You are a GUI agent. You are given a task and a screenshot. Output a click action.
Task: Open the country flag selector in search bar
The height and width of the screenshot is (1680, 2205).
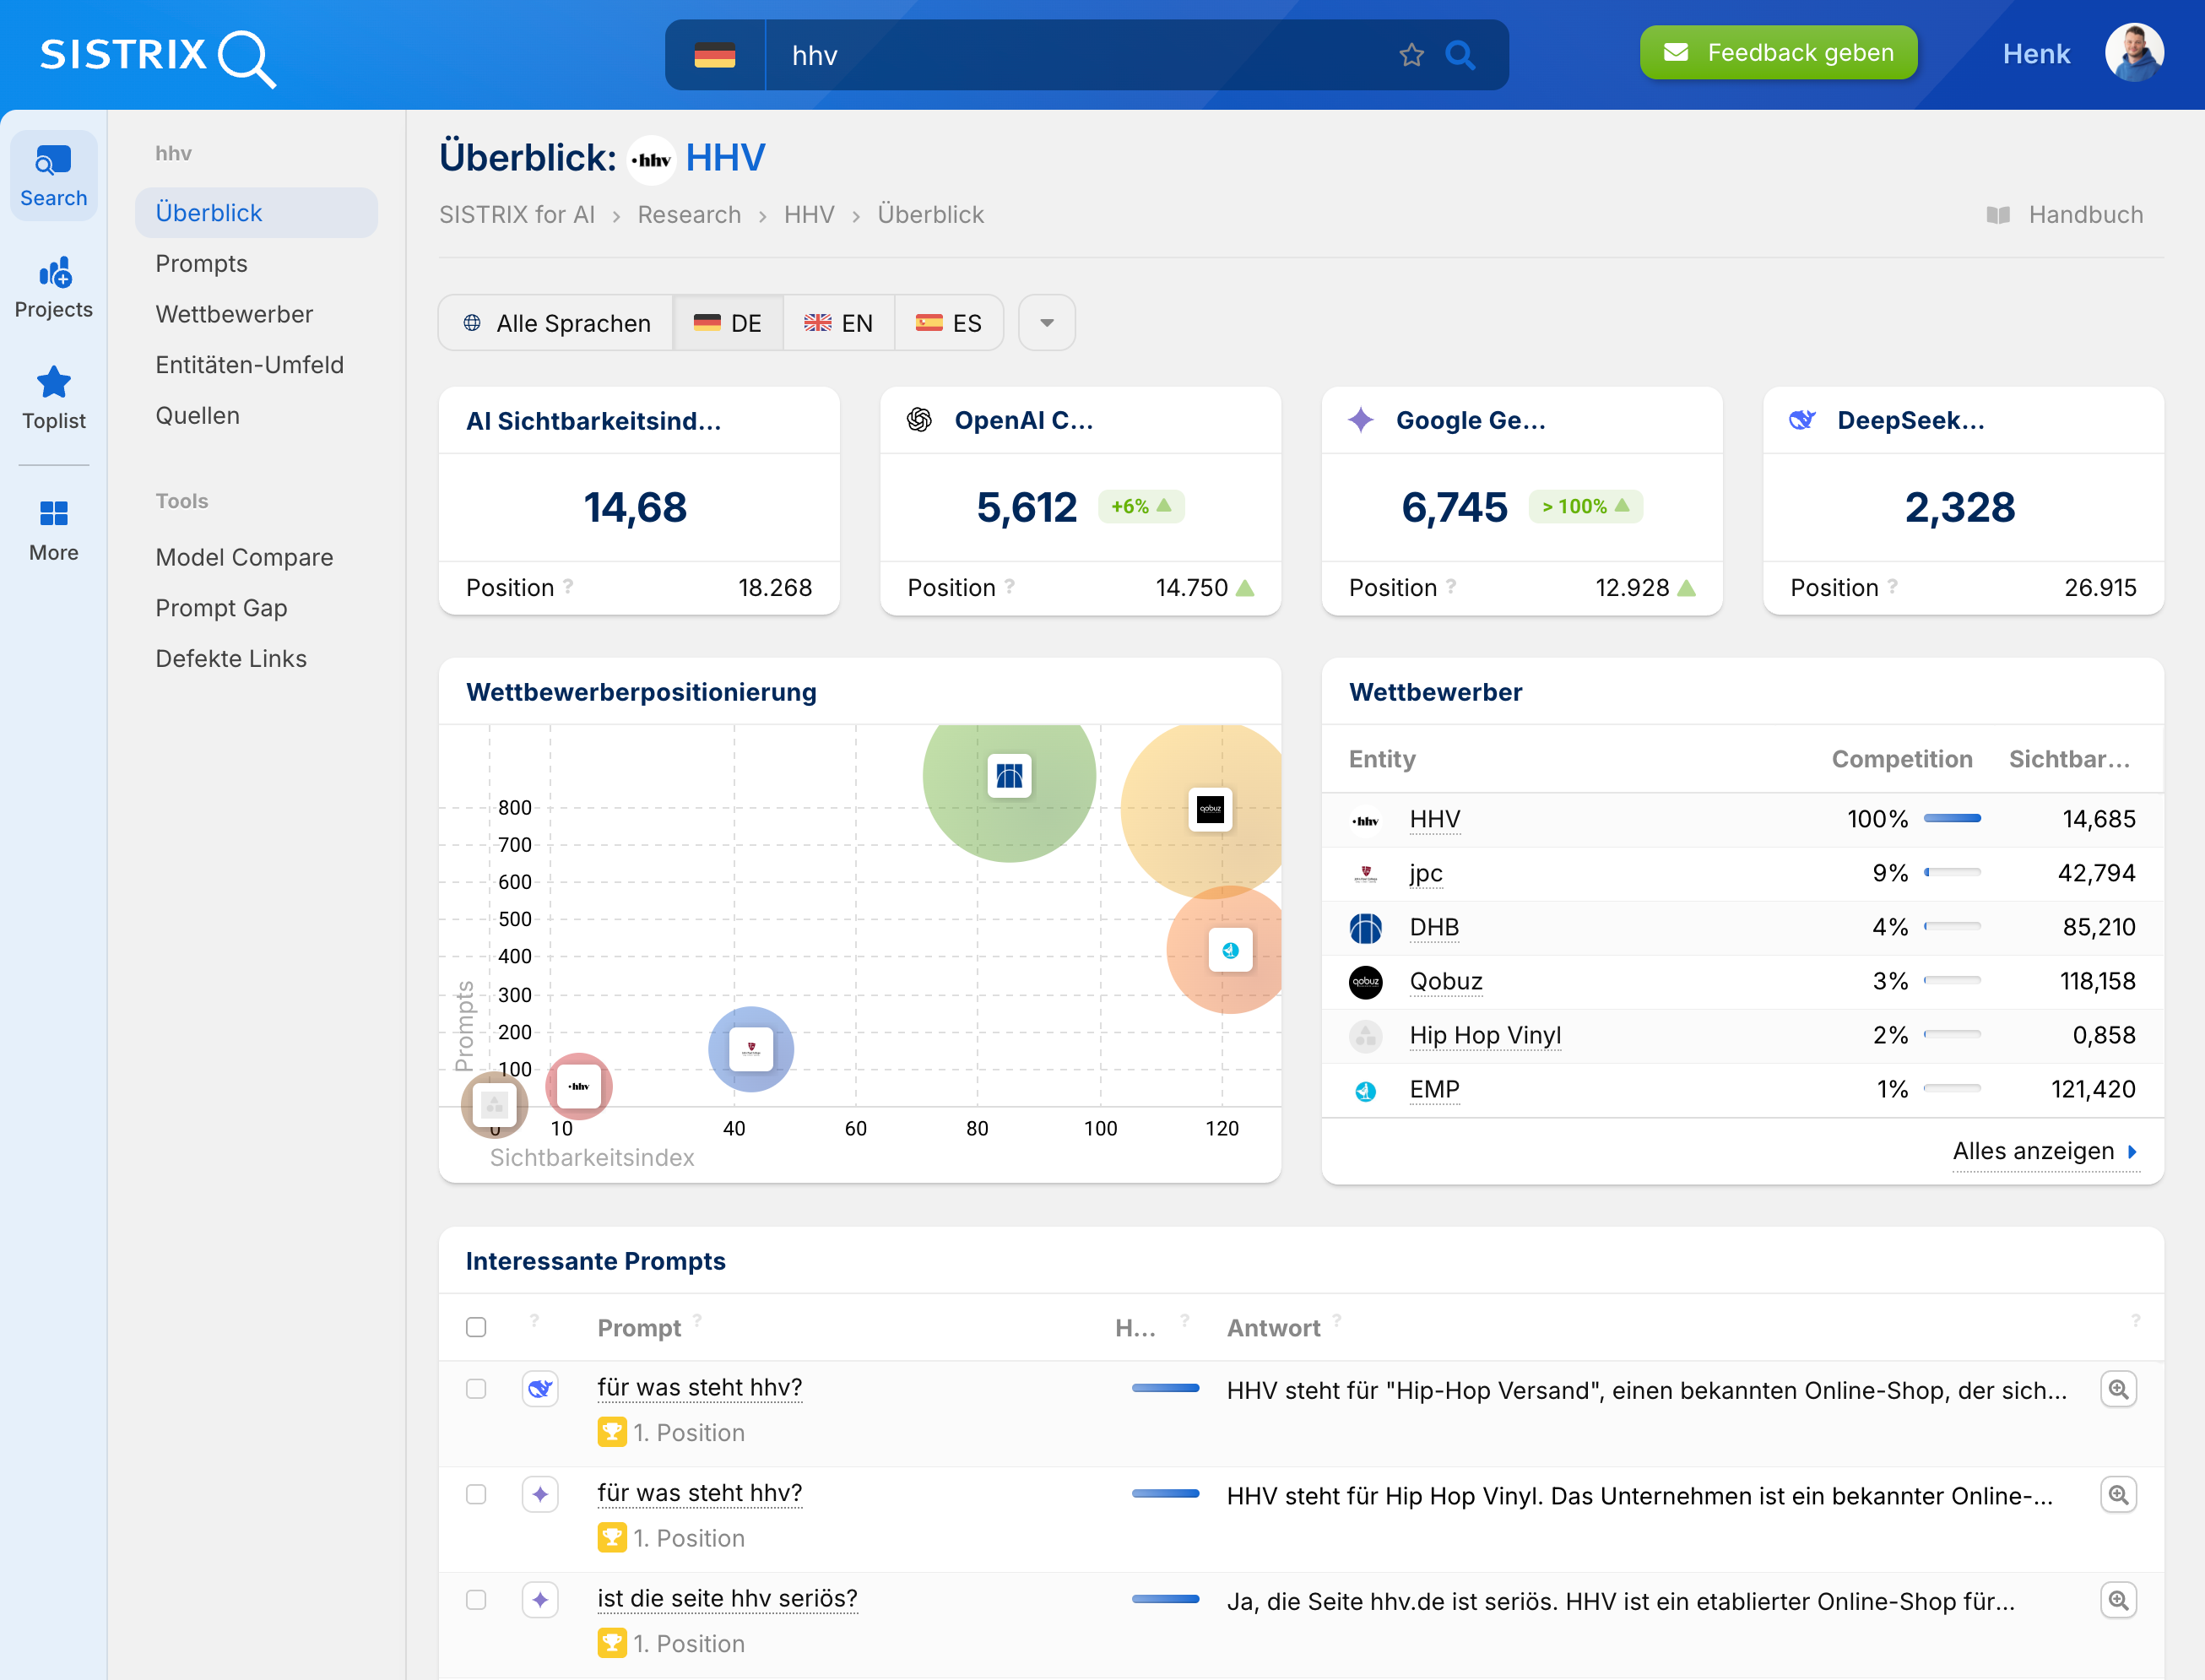[714, 55]
